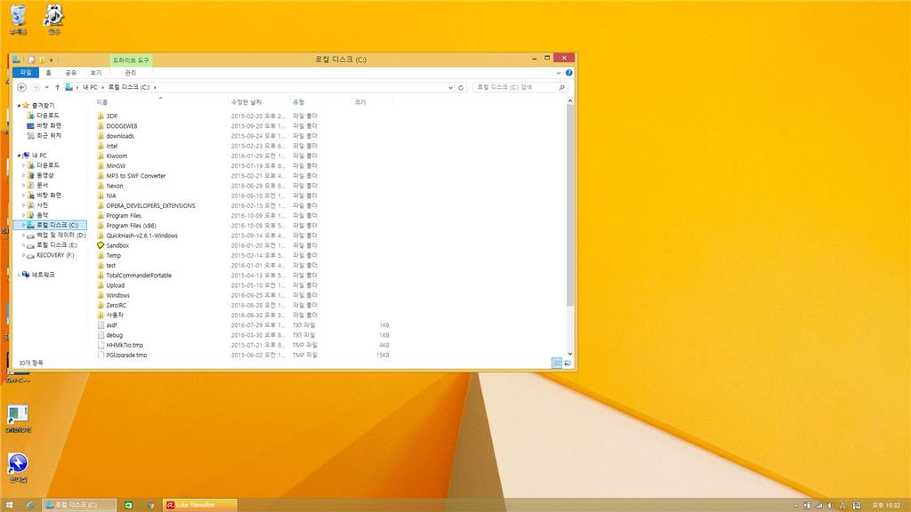Switch to large icons view layout
Screen dimensions: 911x512
coord(567,363)
